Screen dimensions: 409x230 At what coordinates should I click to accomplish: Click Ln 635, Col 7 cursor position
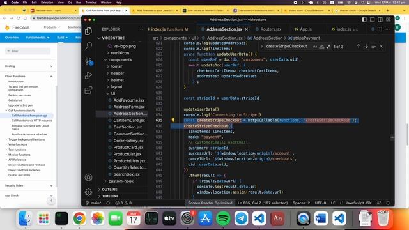click(x=263, y=203)
